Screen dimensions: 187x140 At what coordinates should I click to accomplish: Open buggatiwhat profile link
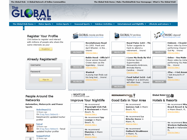pos(43,136)
